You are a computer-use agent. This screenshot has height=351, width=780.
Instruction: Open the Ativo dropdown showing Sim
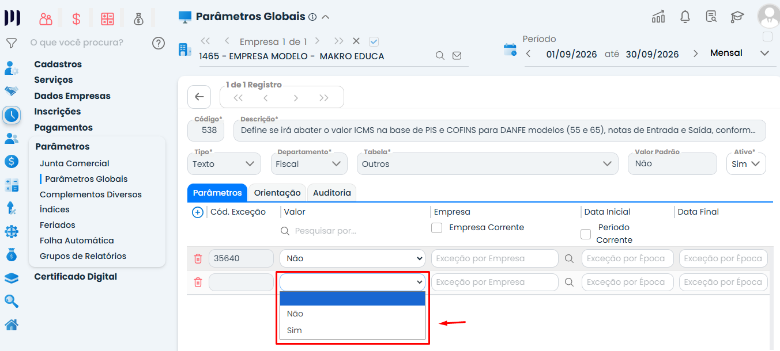(x=746, y=164)
